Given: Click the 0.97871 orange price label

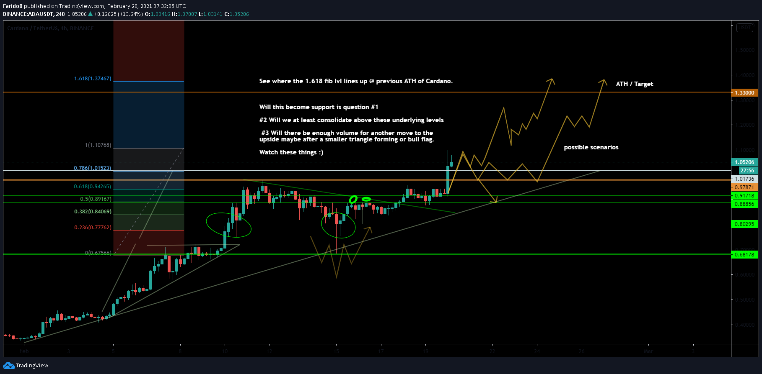Looking at the screenshot, I should [x=744, y=187].
